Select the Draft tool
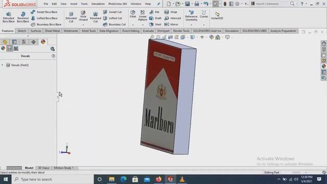This screenshot has width=327, height=184. click(155, 18)
